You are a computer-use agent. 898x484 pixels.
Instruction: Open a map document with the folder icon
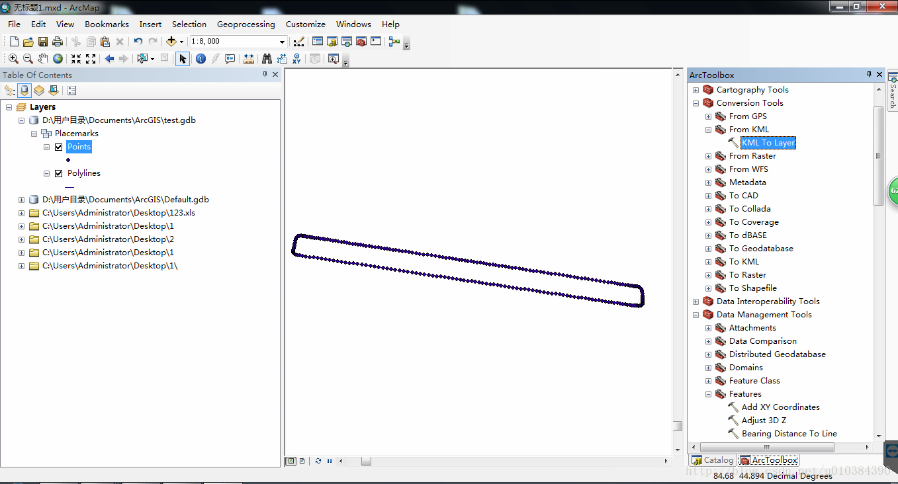point(28,42)
